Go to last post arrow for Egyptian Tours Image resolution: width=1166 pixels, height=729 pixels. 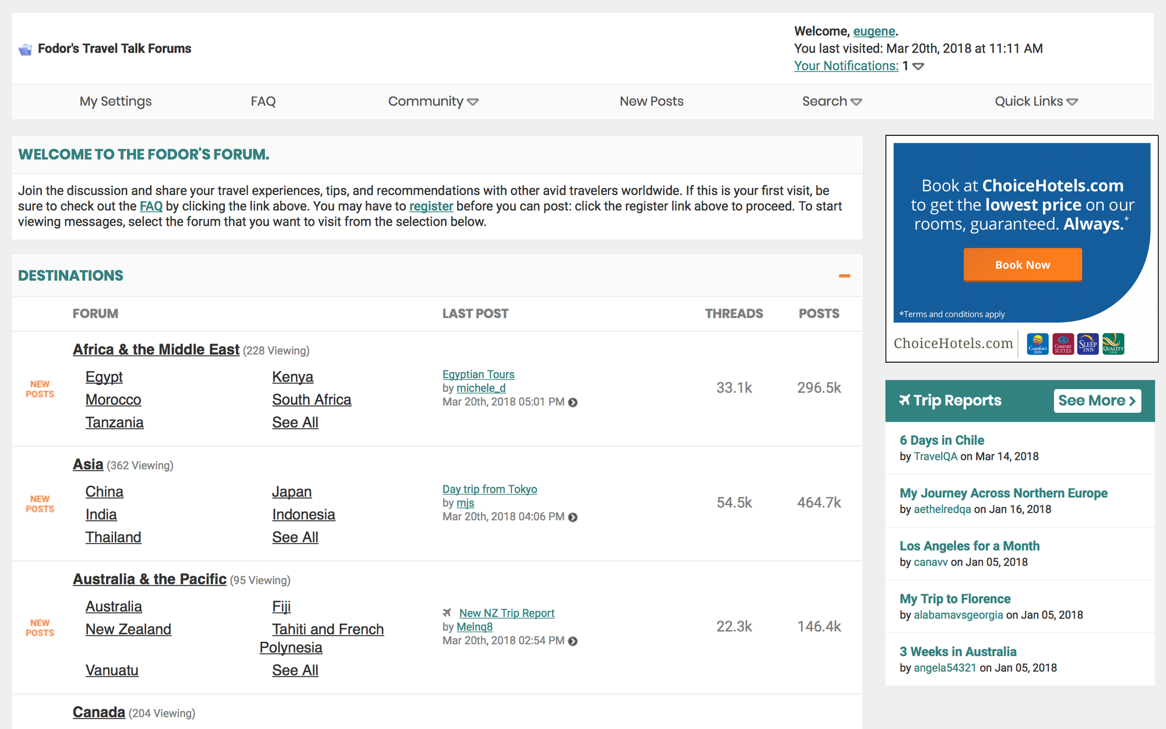coord(573,402)
